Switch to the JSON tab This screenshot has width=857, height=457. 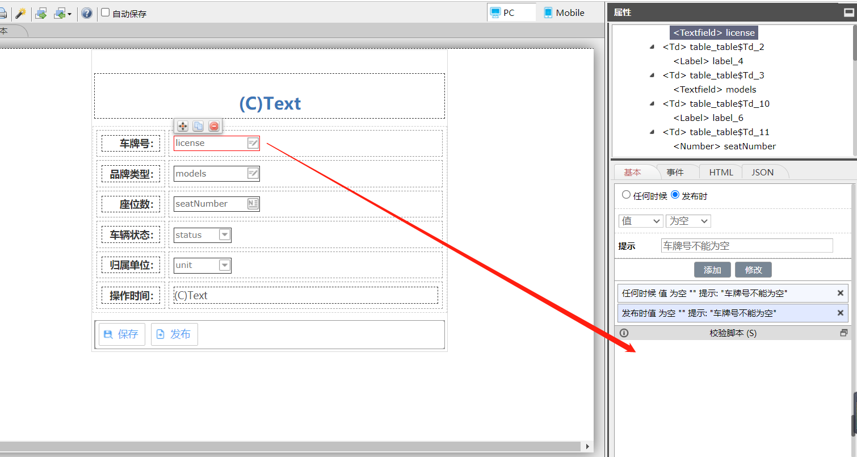point(763,172)
